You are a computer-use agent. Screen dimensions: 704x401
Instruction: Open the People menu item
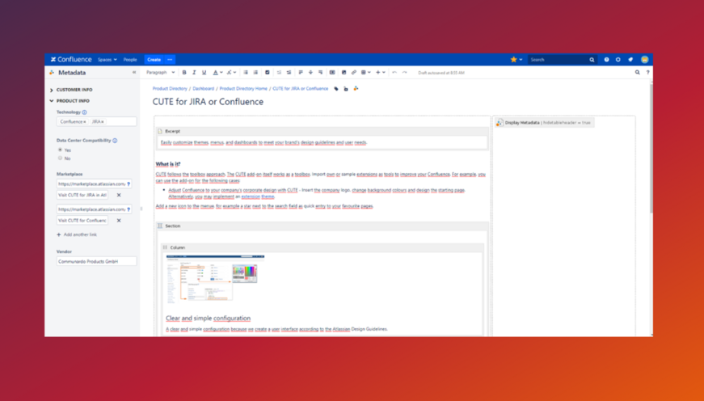pos(130,59)
